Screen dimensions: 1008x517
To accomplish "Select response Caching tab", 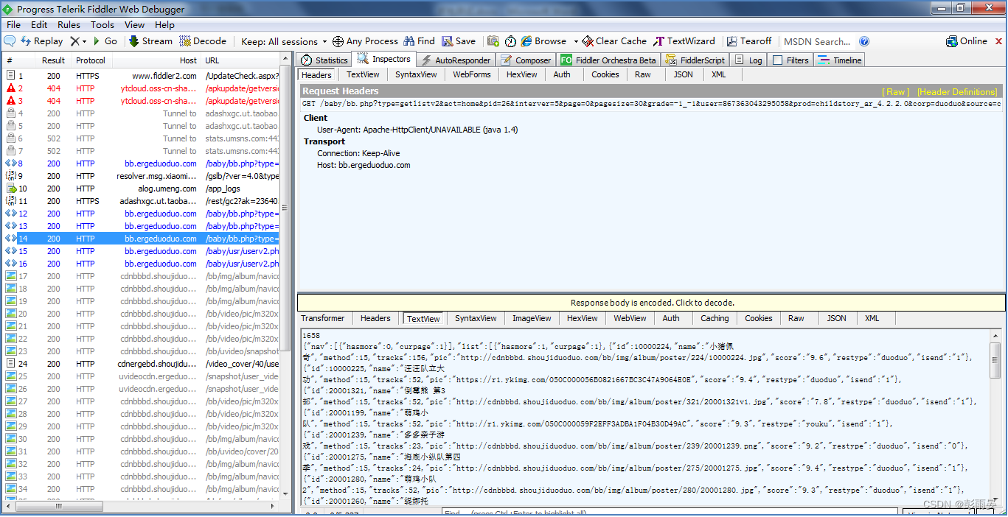I will (715, 318).
